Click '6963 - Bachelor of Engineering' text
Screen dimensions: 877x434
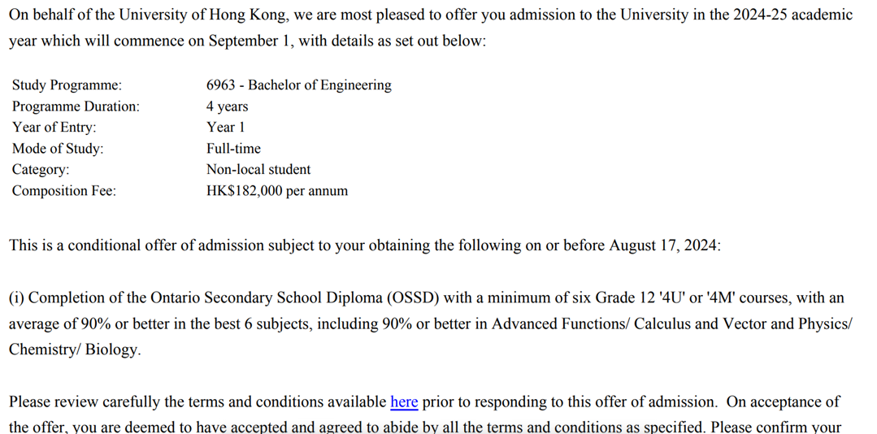pos(298,85)
